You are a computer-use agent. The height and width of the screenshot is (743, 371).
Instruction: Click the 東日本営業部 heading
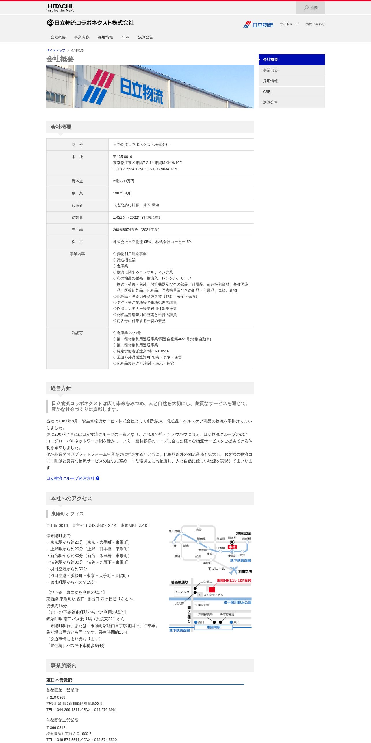[x=59, y=680]
